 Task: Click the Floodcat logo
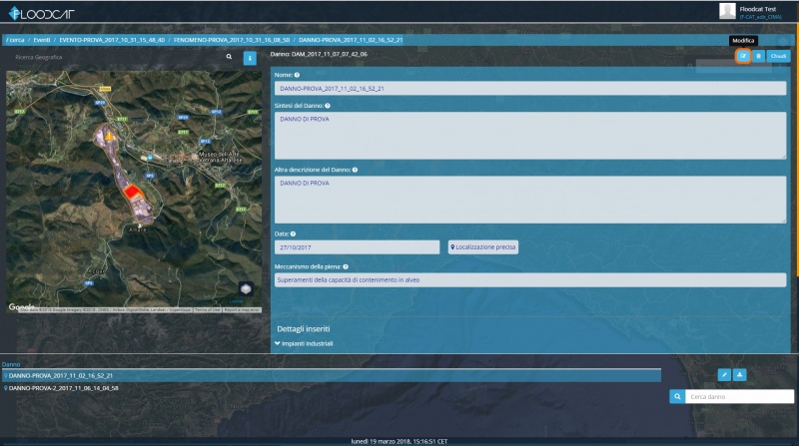coord(42,13)
